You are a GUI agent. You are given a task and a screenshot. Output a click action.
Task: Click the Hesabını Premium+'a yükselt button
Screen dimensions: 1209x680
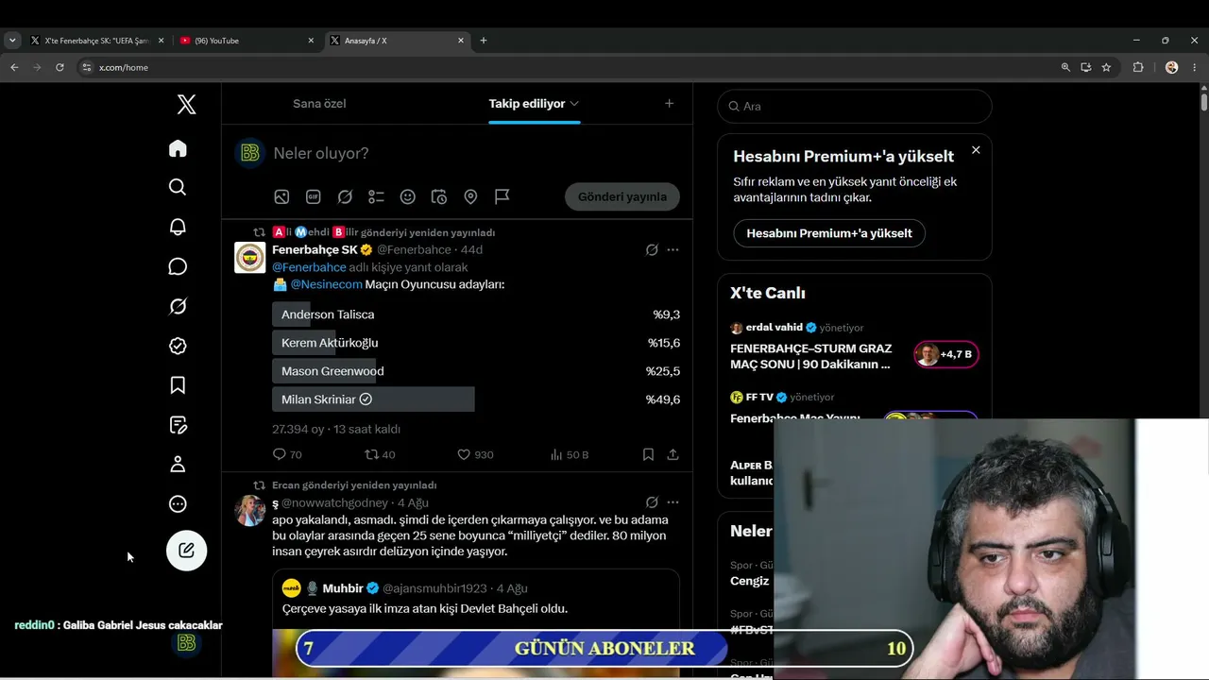[x=829, y=233]
